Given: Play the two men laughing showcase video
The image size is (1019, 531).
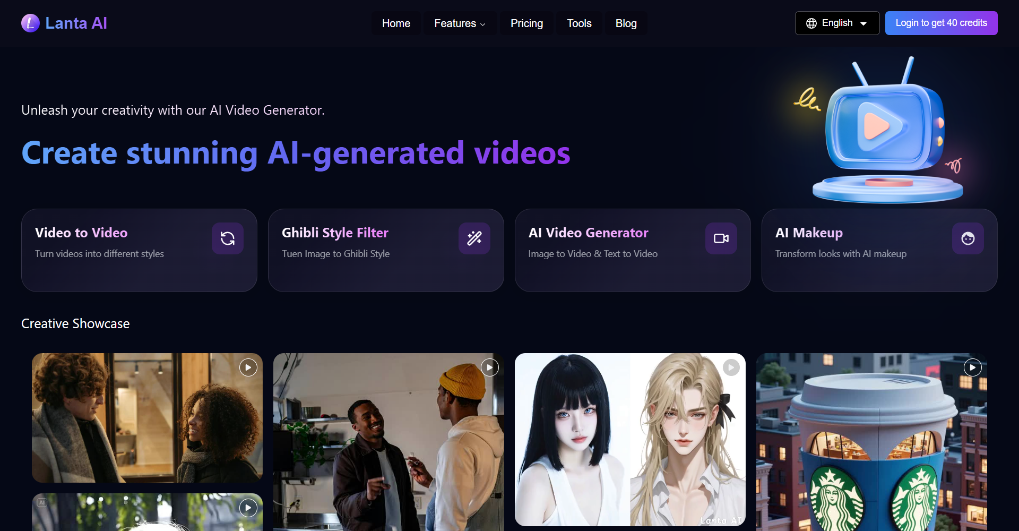Looking at the screenshot, I should point(489,367).
